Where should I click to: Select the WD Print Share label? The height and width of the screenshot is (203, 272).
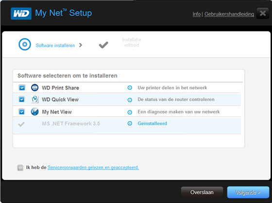pos(61,88)
